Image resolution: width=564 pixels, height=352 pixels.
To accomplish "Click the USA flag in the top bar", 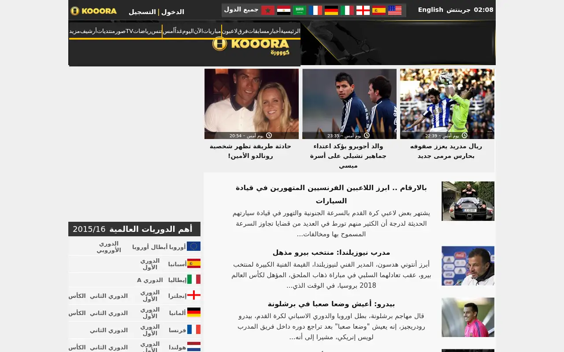I will pos(395,10).
